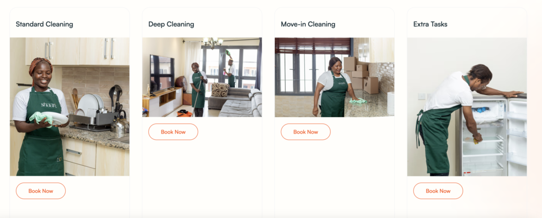
Task: Click the television in Deep Cleaning photo
Action: [x=162, y=73]
